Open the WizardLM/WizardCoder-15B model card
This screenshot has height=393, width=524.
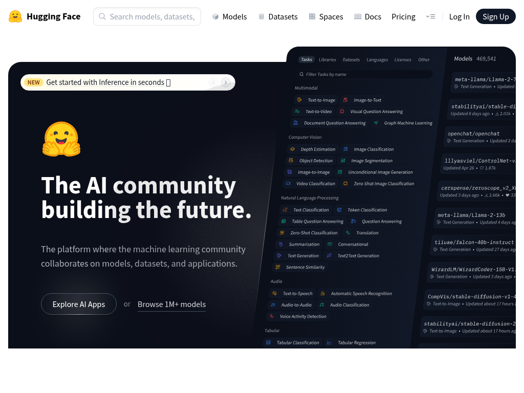[472, 273]
